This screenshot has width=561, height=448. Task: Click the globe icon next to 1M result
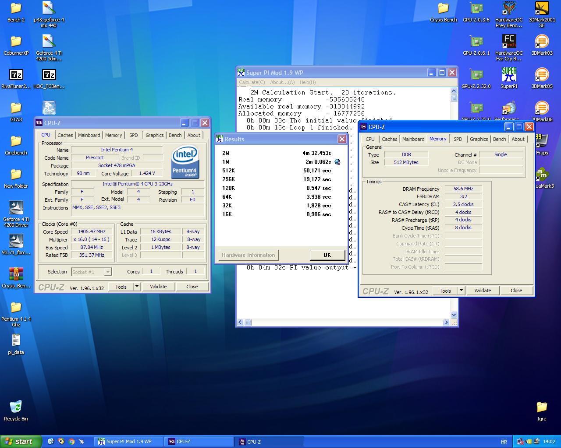[x=337, y=162]
